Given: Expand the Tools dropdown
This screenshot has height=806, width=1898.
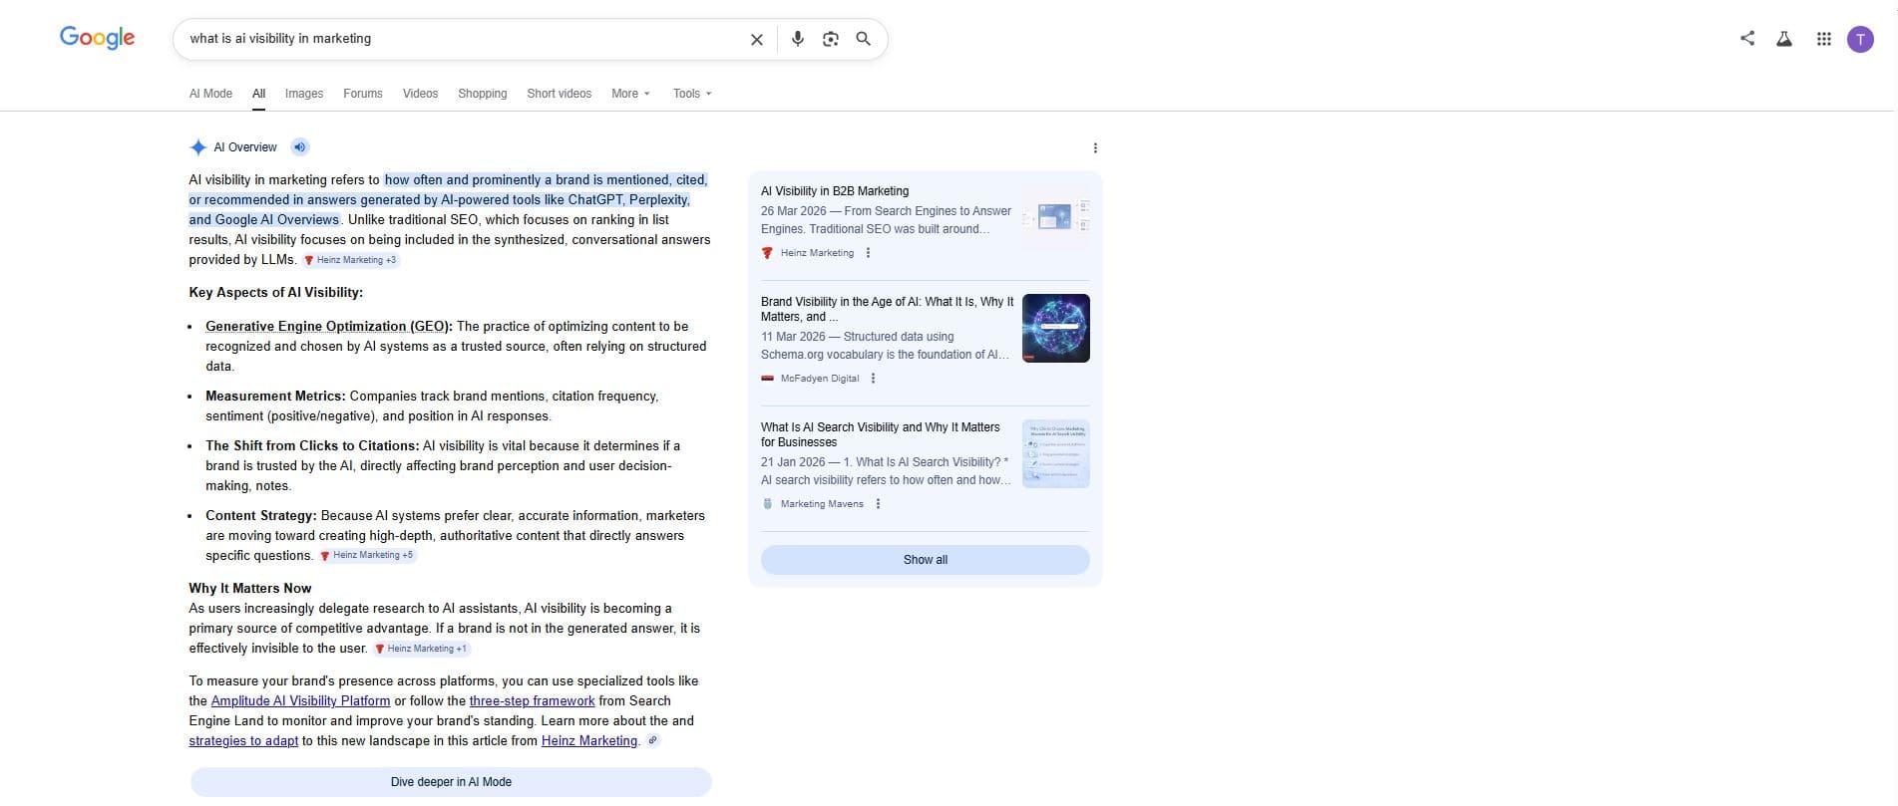Looking at the screenshot, I should click(692, 94).
